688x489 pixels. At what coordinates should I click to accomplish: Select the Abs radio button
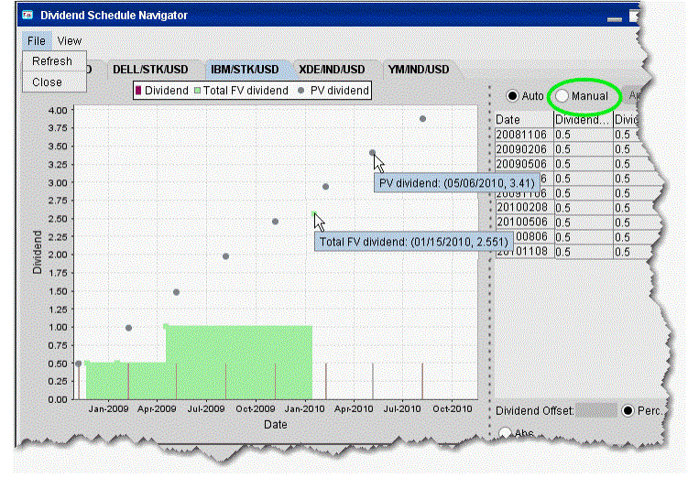click(x=505, y=433)
